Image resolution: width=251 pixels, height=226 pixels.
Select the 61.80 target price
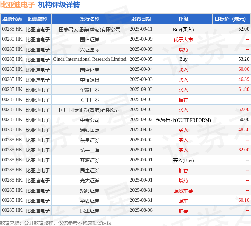tap(244, 89)
